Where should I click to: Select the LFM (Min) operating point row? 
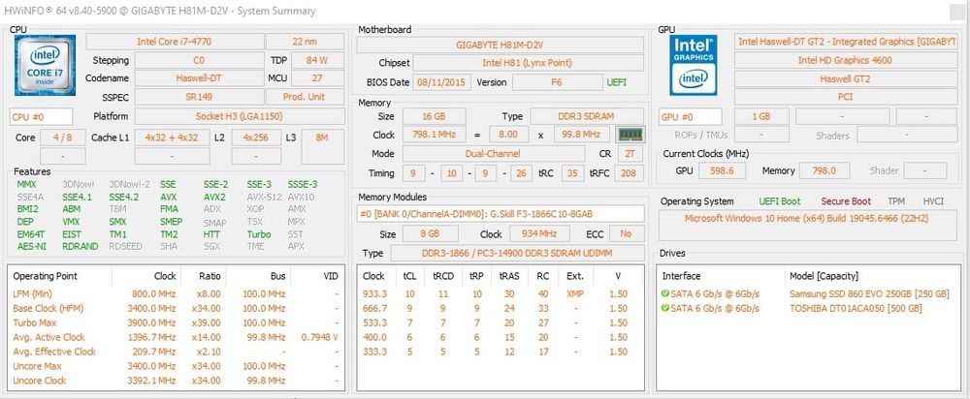click(x=176, y=294)
